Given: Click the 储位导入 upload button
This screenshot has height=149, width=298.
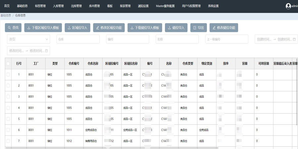Looking at the screenshot, I should point(176,28).
